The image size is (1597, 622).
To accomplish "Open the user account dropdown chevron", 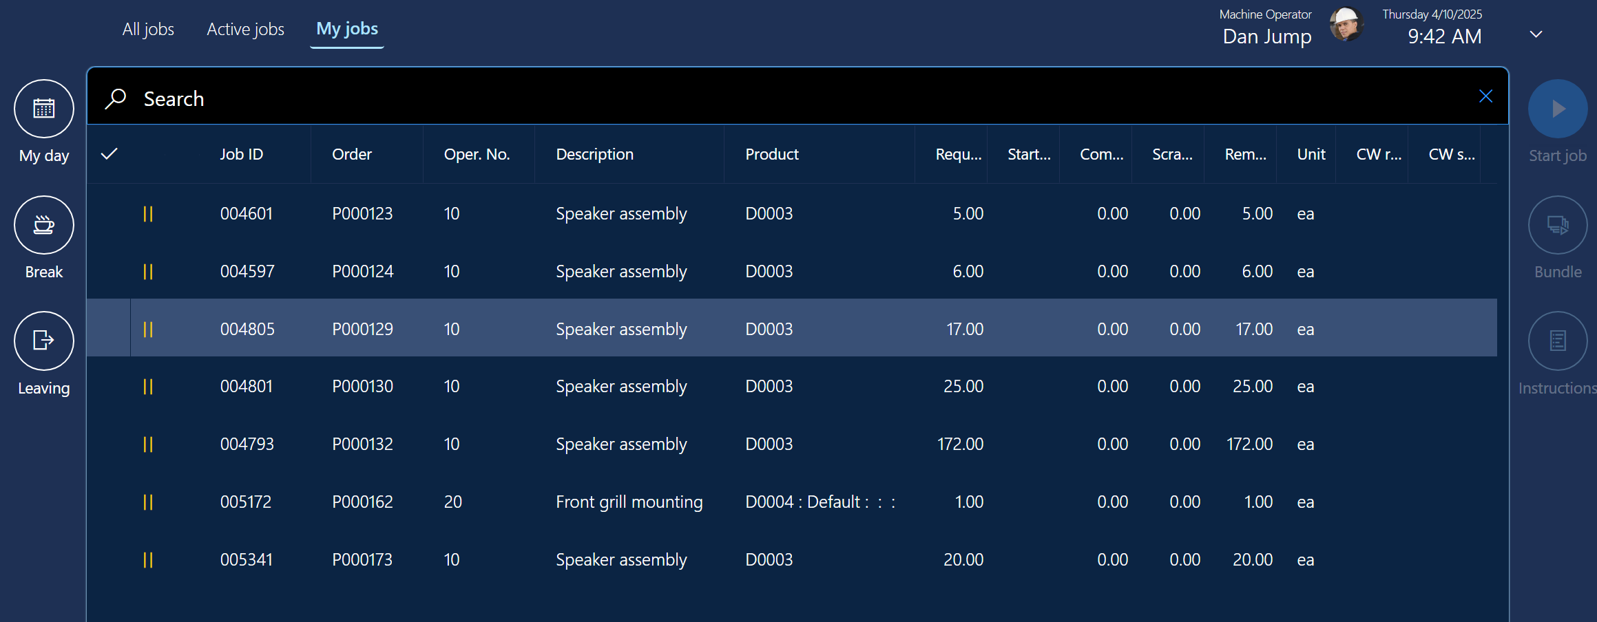I will coord(1535,33).
